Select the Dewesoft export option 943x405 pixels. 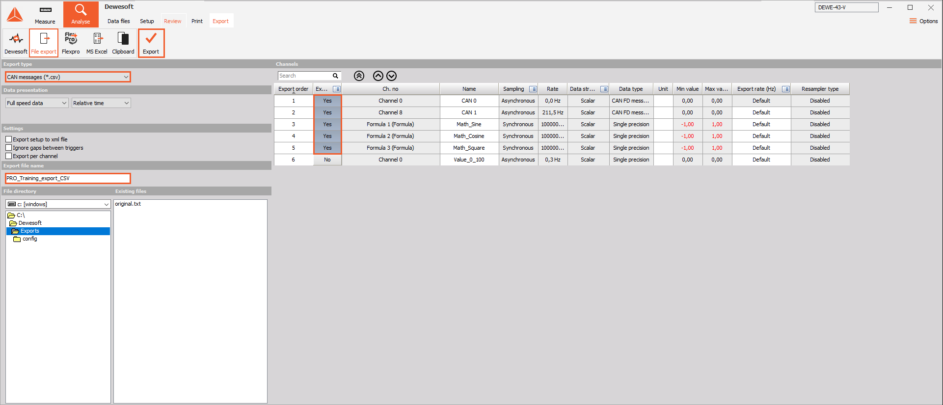click(16, 43)
